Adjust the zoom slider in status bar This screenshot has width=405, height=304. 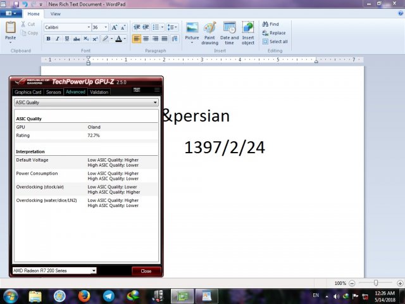376,283
